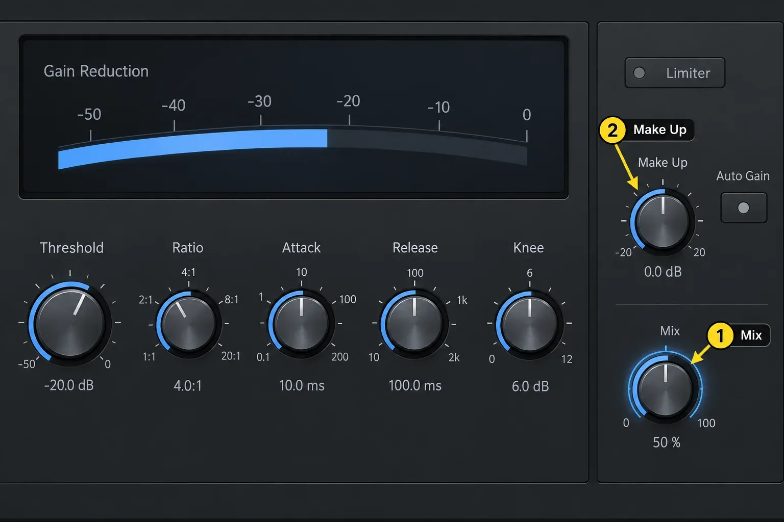Click the "-10" tick label on the meter
Image resolution: width=784 pixels, height=522 pixels.
(x=438, y=107)
